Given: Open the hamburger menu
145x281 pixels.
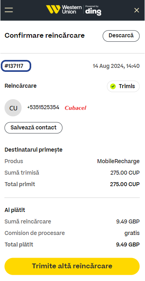Looking at the screenshot, I should click(x=9, y=10).
